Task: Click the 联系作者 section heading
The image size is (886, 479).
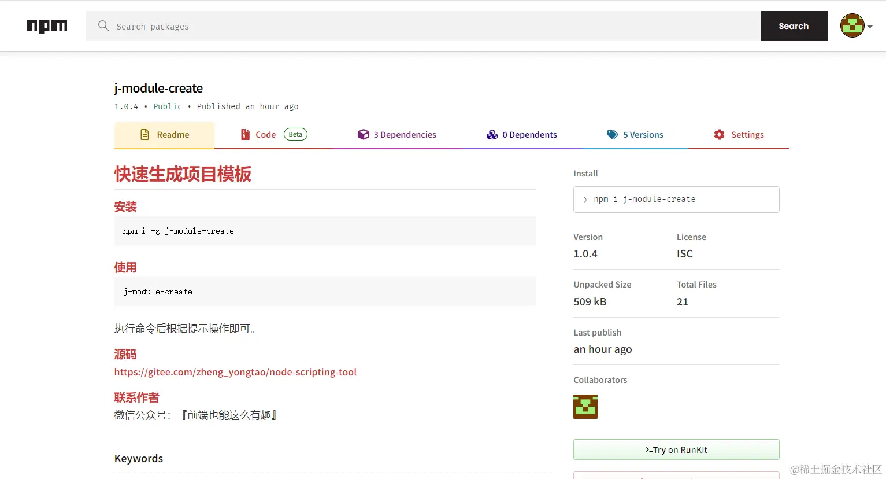Action: [x=136, y=397]
